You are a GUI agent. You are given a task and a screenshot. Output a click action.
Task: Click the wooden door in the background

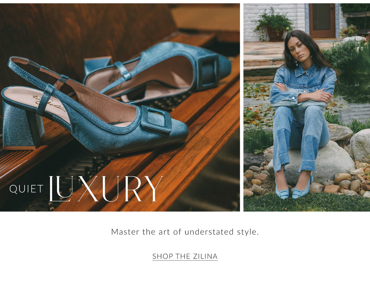pos(322,21)
